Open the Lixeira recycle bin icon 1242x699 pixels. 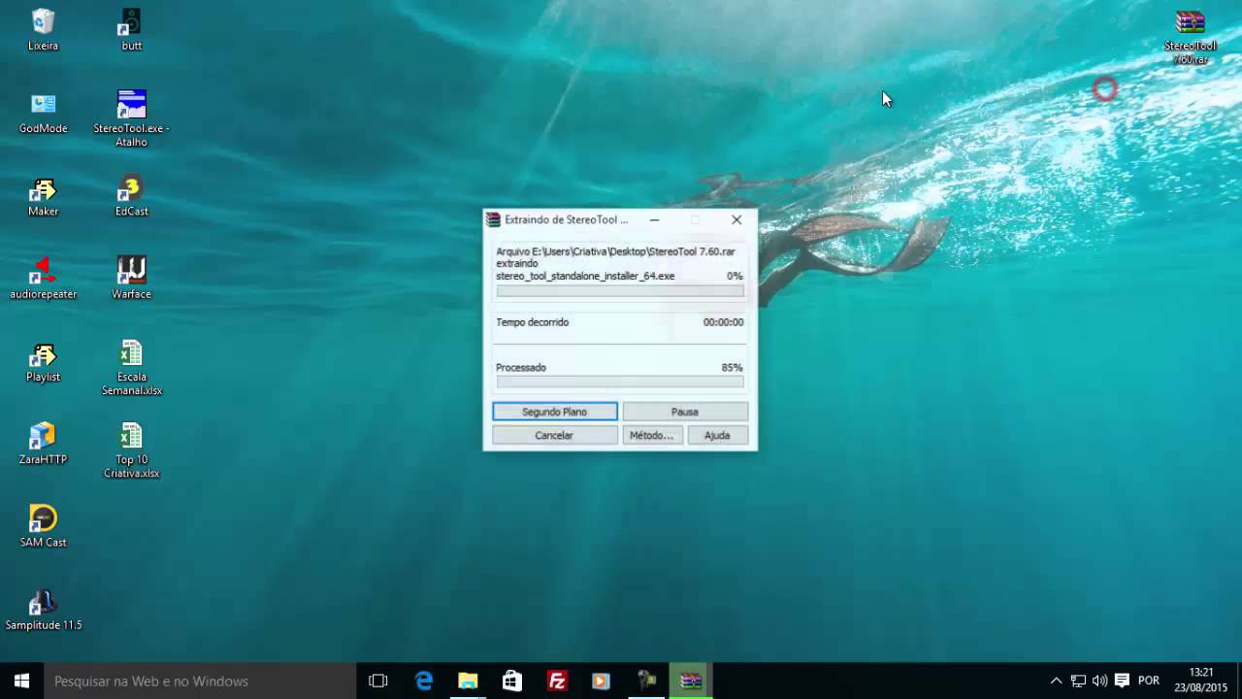pyautogui.click(x=43, y=29)
